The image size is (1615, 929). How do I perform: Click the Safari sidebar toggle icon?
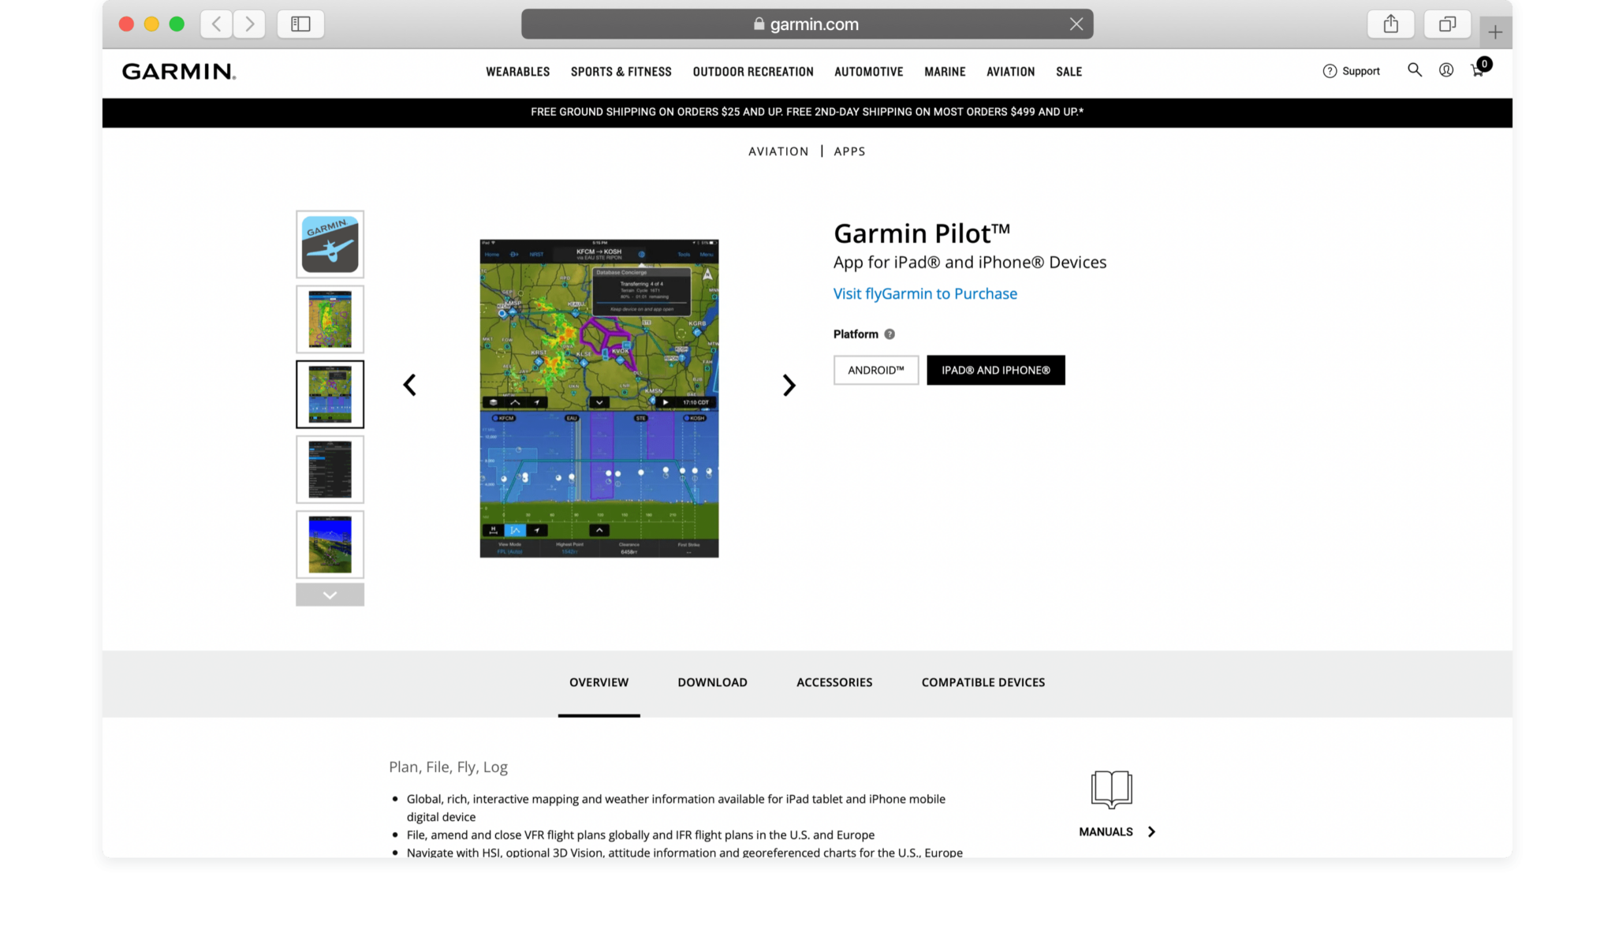pos(300,24)
